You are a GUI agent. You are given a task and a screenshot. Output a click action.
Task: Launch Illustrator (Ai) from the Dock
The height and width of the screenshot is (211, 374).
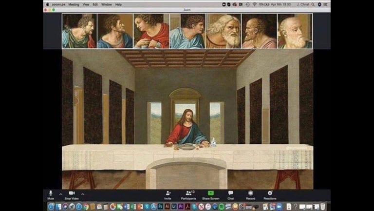(x=167, y=207)
